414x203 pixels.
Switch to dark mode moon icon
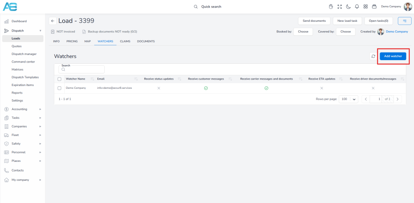click(348, 6)
